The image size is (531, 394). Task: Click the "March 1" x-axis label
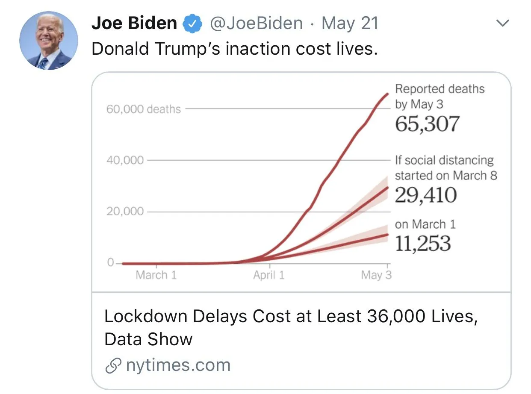(156, 275)
